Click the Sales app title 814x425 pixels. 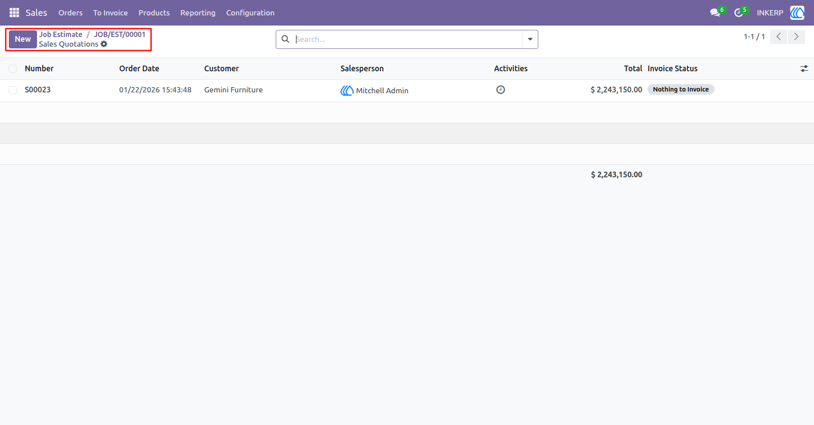[36, 13]
